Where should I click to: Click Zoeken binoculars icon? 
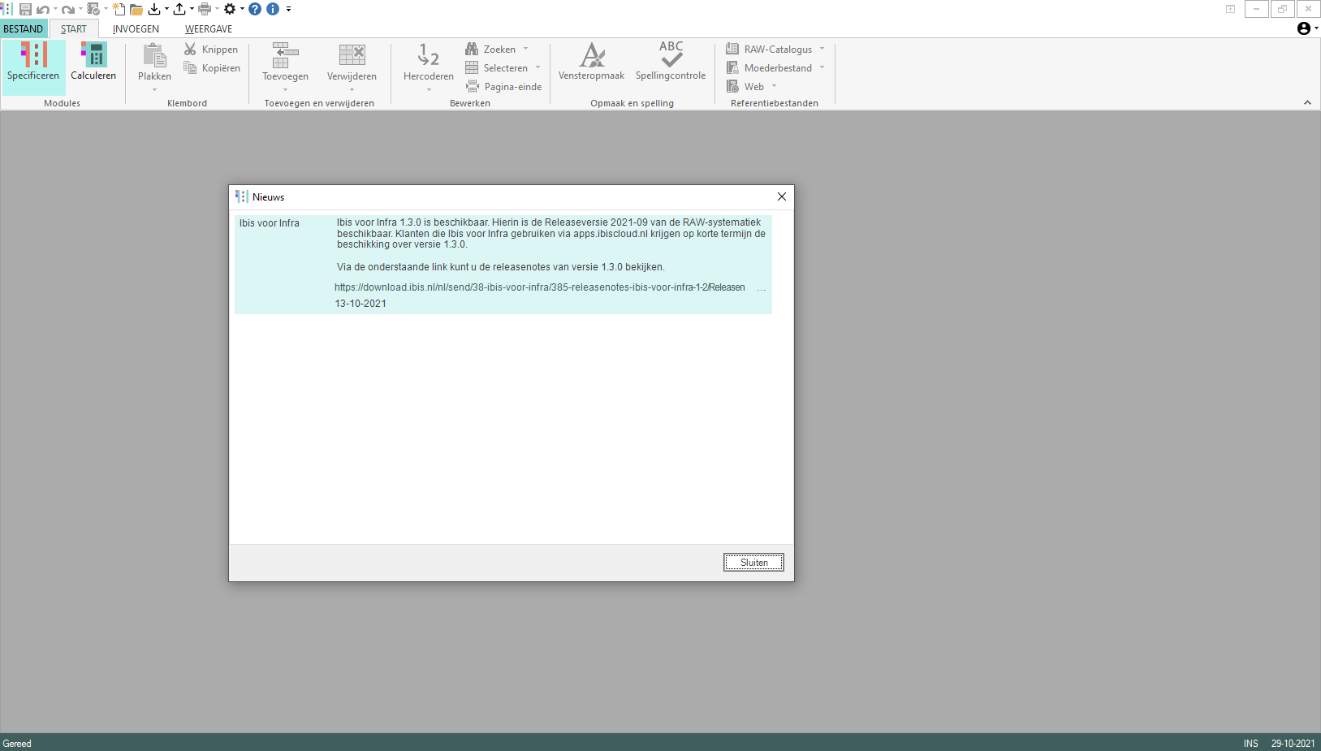[472, 50]
